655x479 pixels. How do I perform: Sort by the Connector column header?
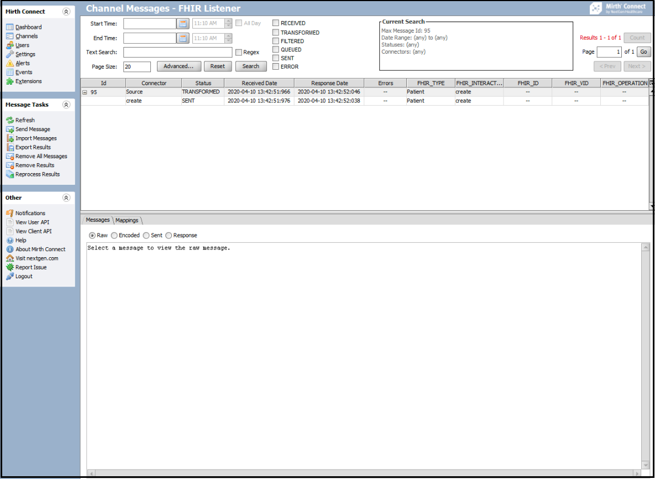pyautogui.click(x=154, y=83)
